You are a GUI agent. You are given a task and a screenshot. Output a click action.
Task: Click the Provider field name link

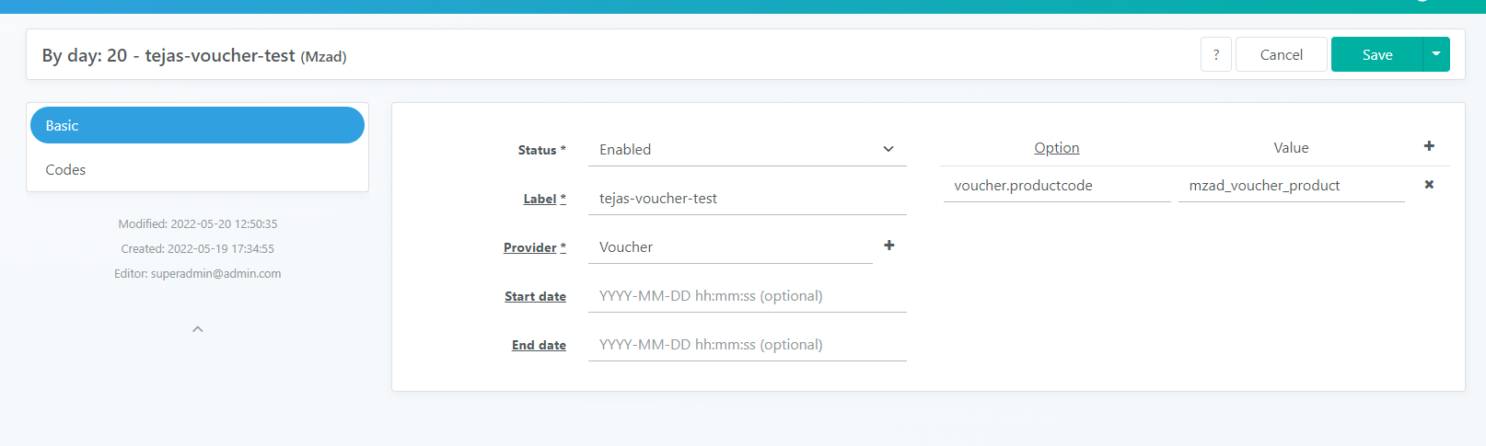pyautogui.click(x=535, y=247)
